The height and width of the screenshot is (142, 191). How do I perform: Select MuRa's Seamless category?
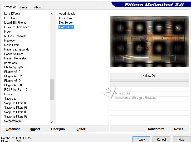coord(15,36)
